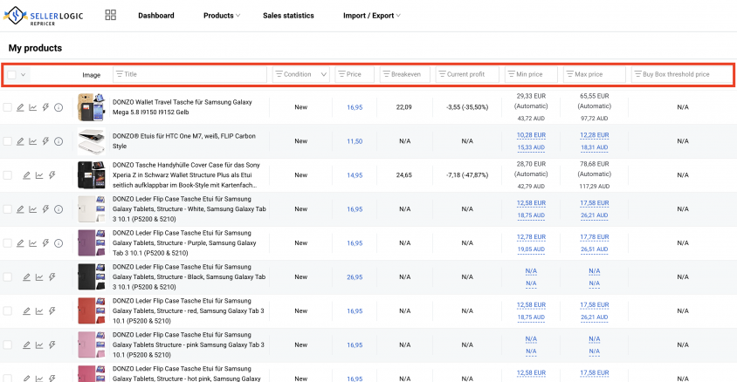Open Sales statistics page
The height and width of the screenshot is (382, 737).
288,16
